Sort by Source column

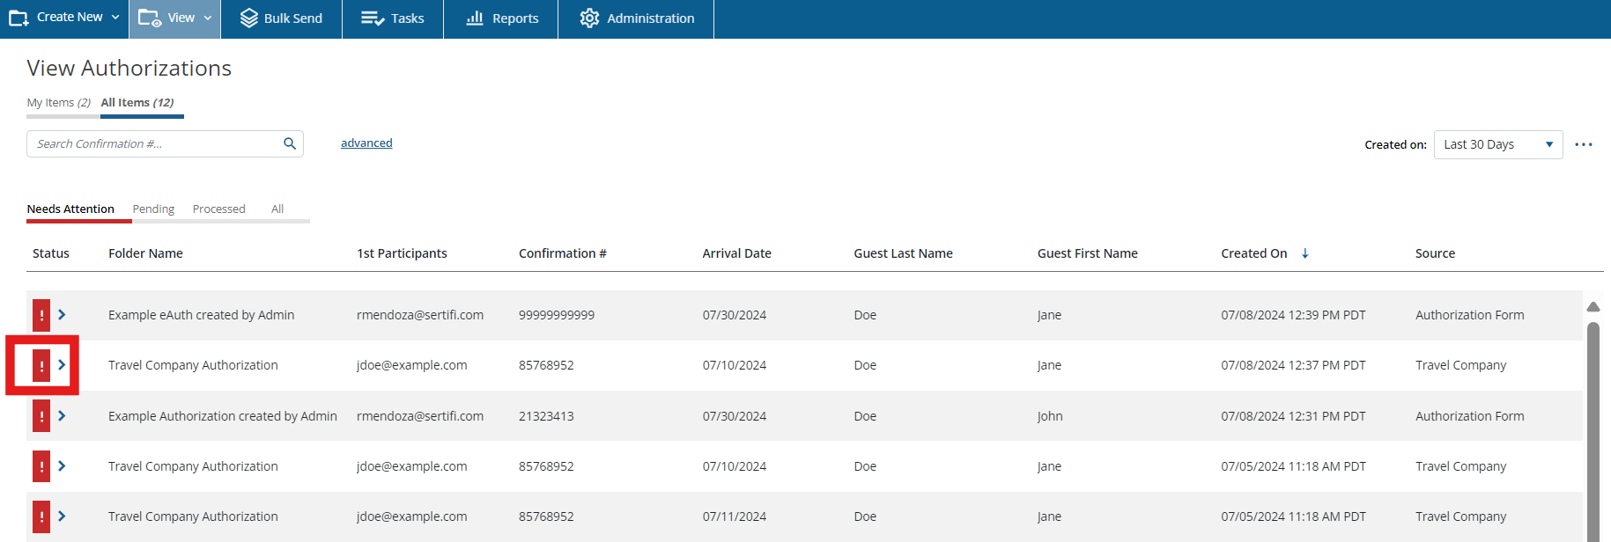coord(1435,253)
